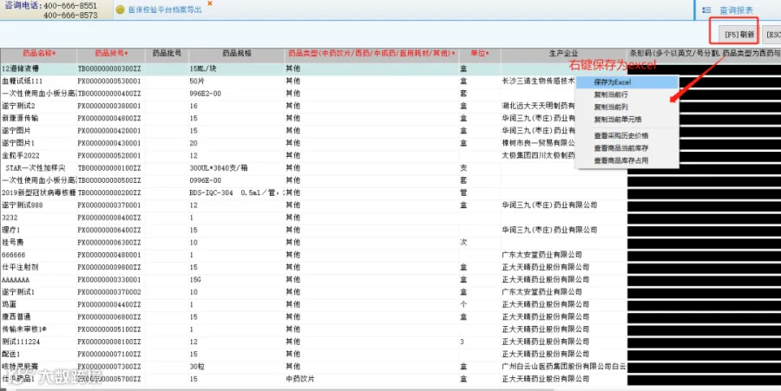Click the manufacturer 湖北远大天天明制药 cell
This screenshot has height=391, width=781.
point(538,106)
